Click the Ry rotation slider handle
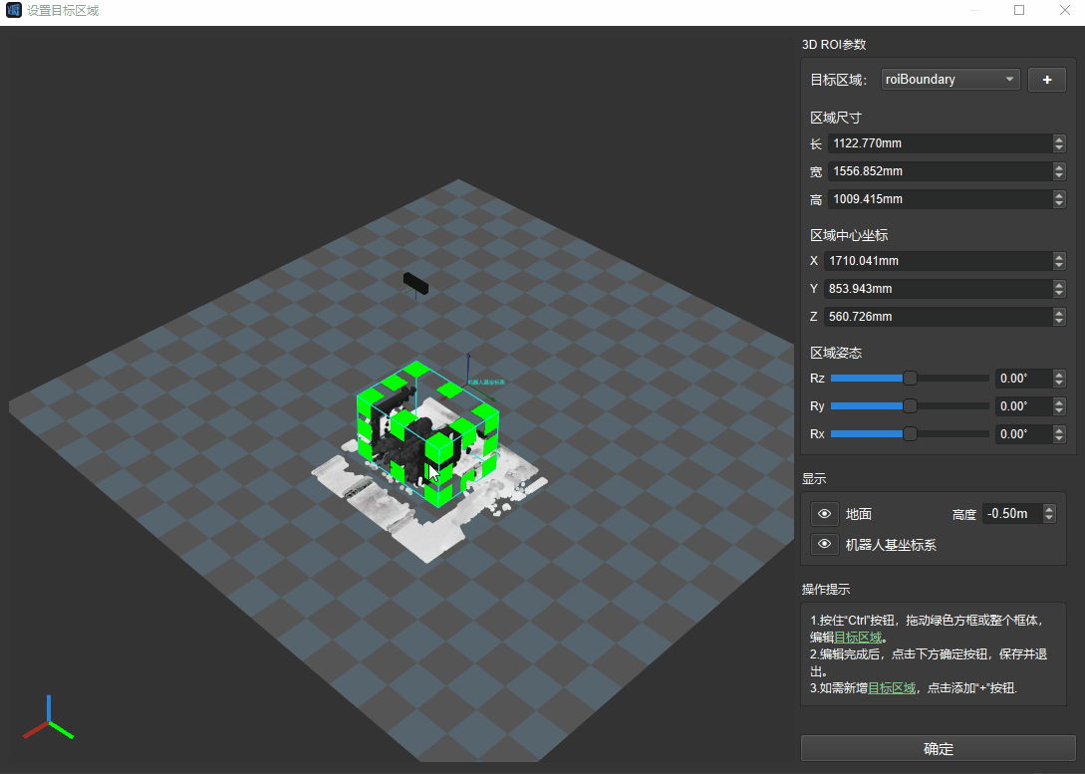Viewport: 1085px width, 774px height. coord(910,406)
